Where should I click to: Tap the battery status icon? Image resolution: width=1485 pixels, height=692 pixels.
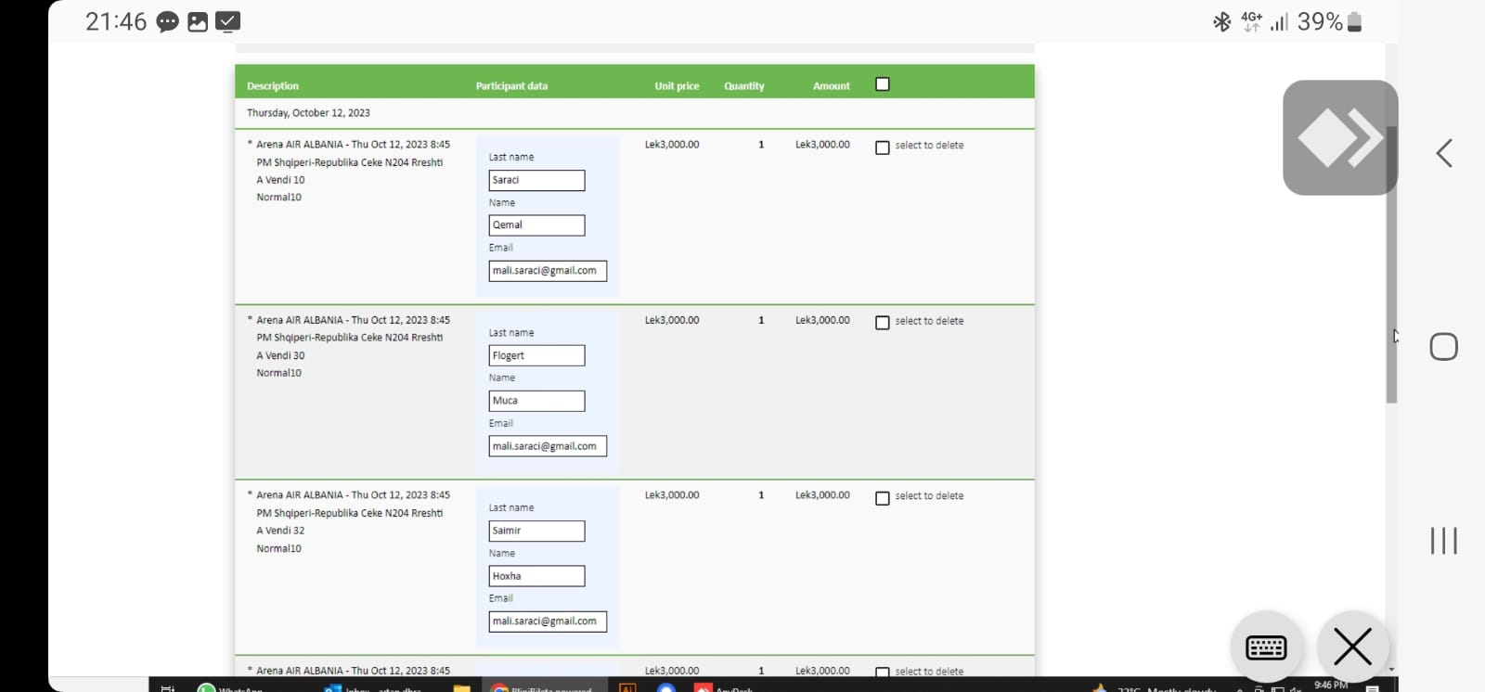click(1354, 21)
